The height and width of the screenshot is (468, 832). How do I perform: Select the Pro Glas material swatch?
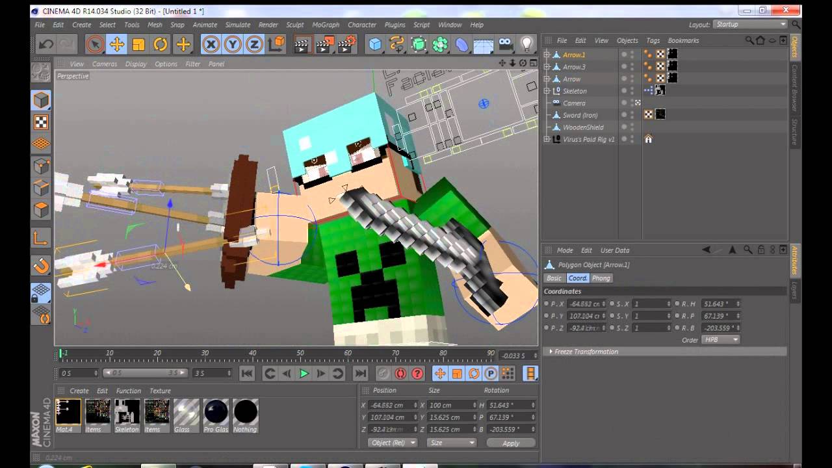pos(216,415)
